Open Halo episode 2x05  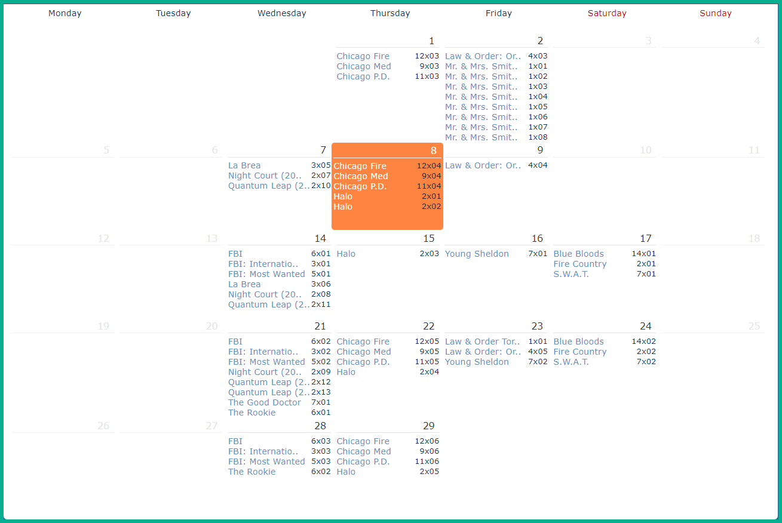[x=346, y=472]
